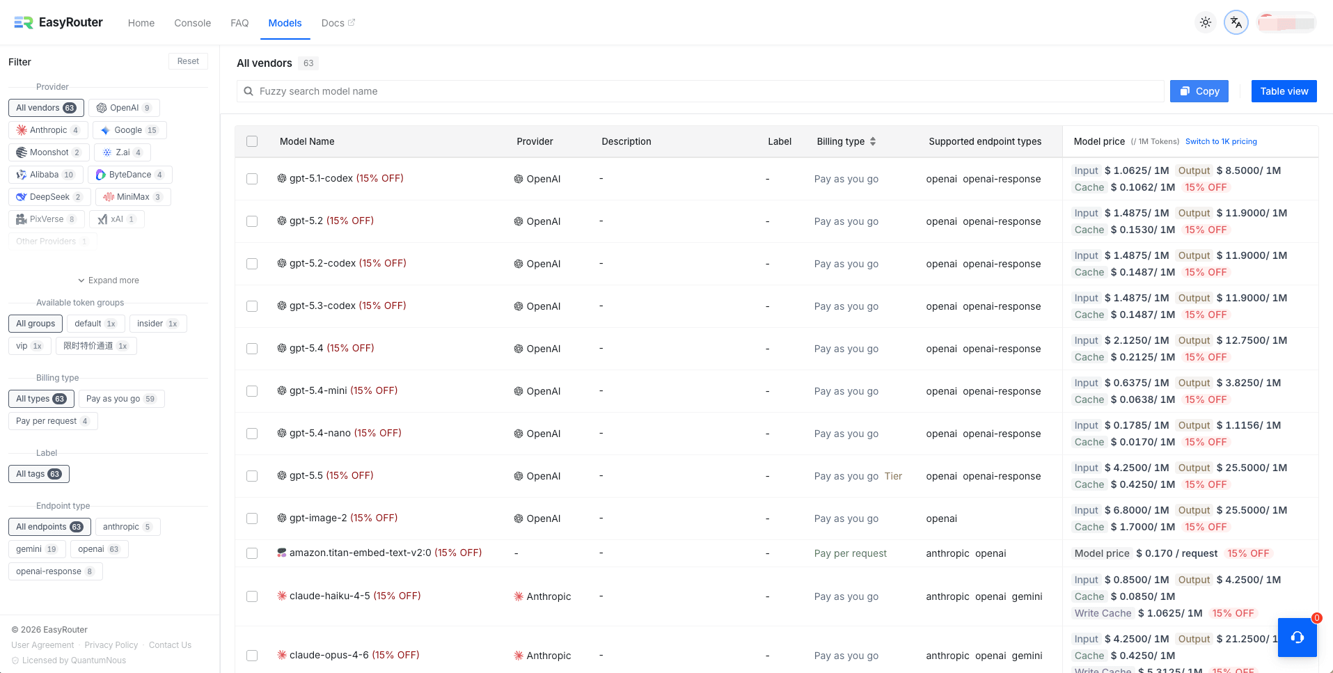Open the customer support headset widget
1333x673 pixels.
click(x=1297, y=638)
